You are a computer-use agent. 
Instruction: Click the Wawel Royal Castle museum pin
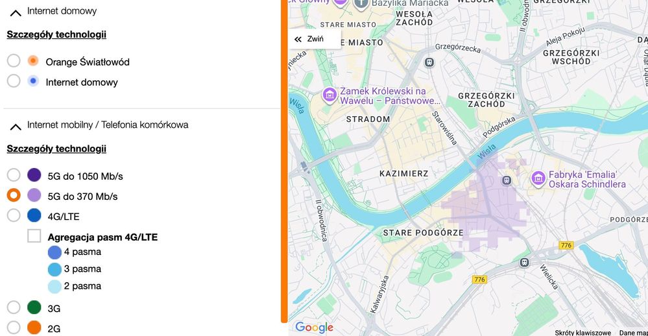pos(330,95)
